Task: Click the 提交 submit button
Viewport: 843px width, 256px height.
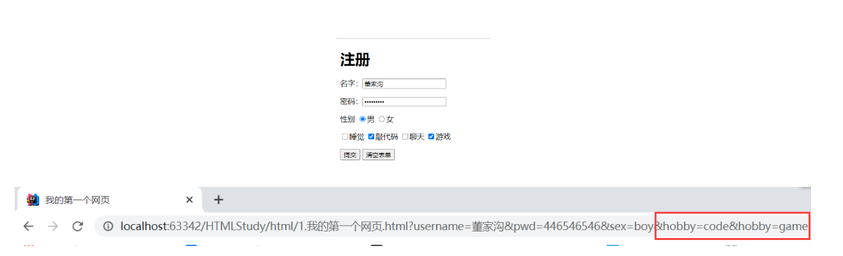Action: 350,155
